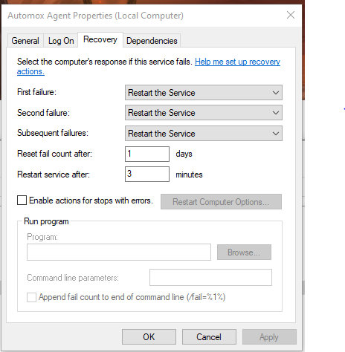Click the Program path input field
The width and height of the screenshot is (345, 352).
(119, 252)
